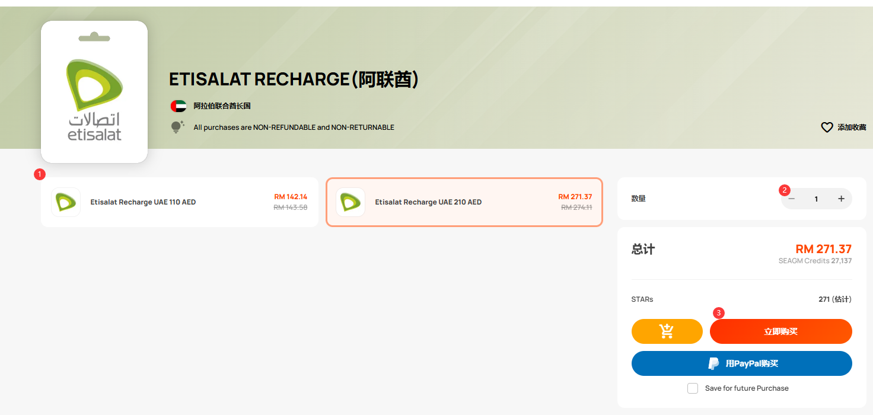The image size is (873, 415).
Task: Select Etisalat Recharge UAE 110 AED card
Action: 180,202
